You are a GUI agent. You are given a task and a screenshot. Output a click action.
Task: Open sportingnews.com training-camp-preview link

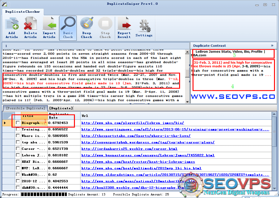175,129
